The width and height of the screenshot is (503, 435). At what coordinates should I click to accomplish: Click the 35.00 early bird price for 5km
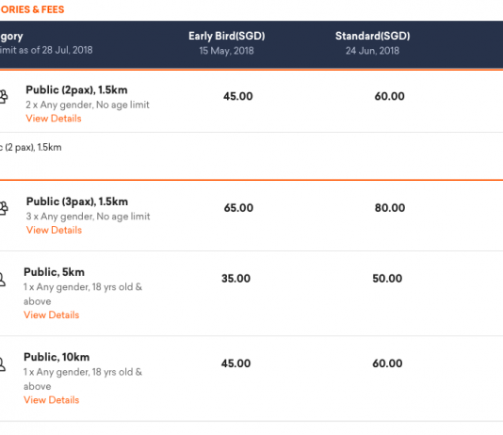(235, 279)
